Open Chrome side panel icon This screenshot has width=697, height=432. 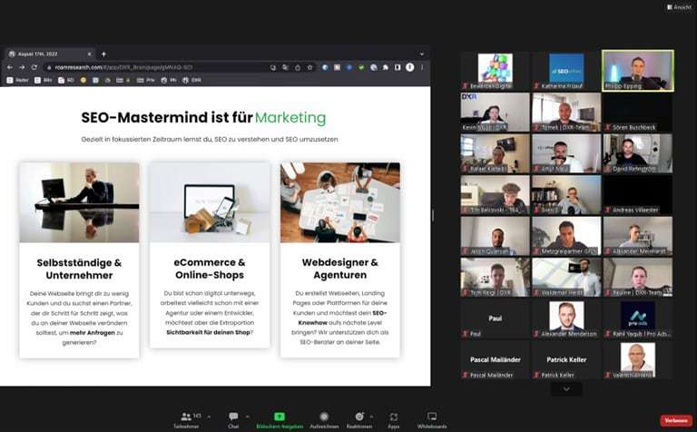[398, 67]
